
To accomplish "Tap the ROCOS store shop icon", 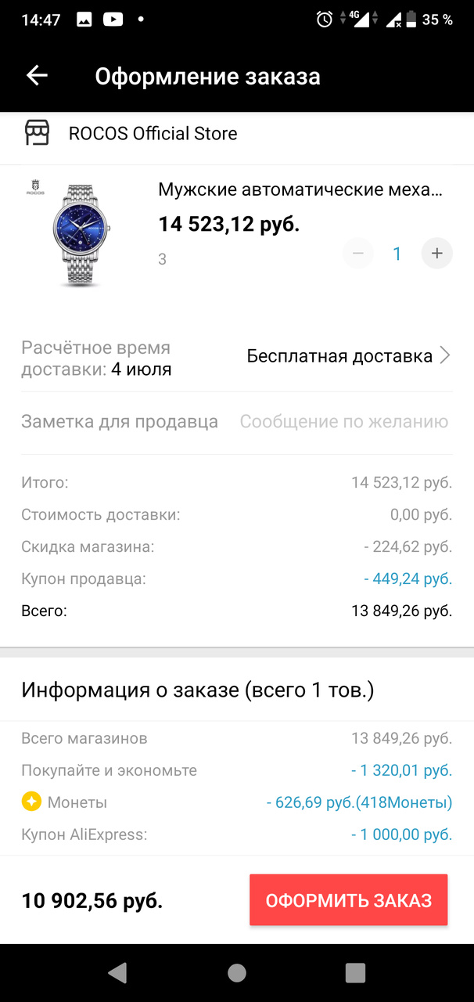I will [x=36, y=134].
